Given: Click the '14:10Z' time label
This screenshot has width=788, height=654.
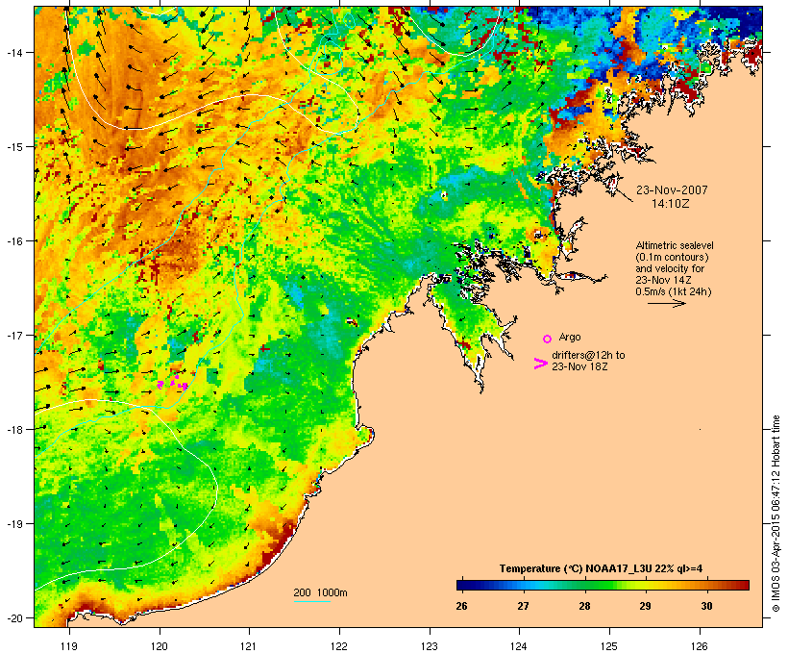Looking at the screenshot, I should point(671,204).
